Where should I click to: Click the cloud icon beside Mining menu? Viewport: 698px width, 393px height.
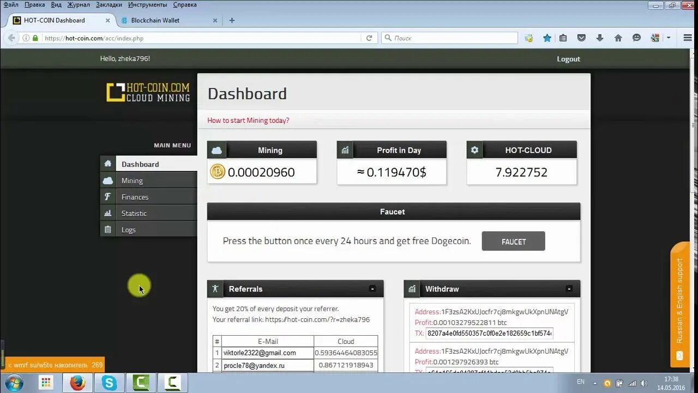pos(108,180)
